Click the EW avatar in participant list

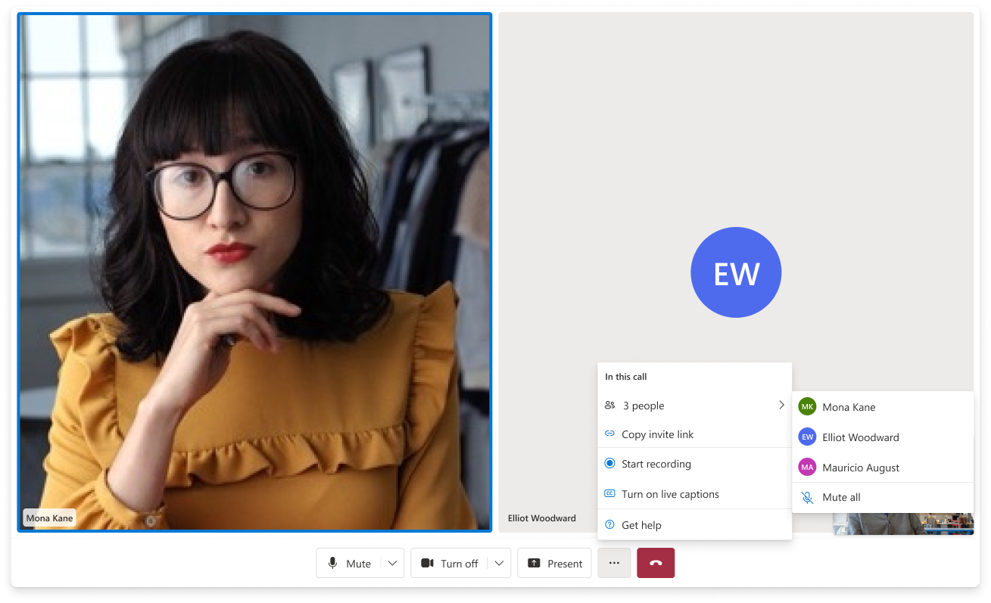[x=807, y=437]
